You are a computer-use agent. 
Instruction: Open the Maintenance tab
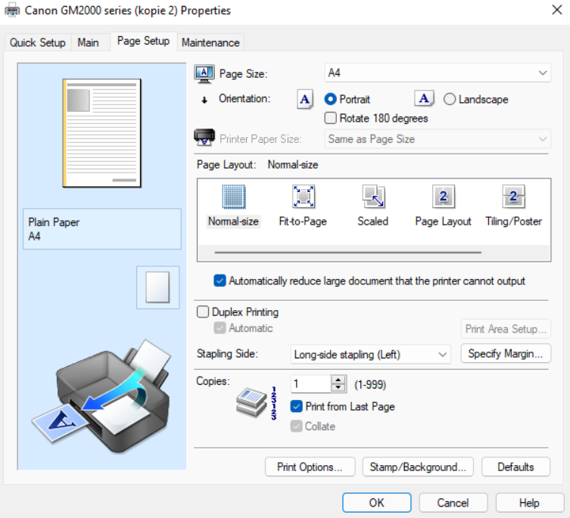tap(210, 42)
